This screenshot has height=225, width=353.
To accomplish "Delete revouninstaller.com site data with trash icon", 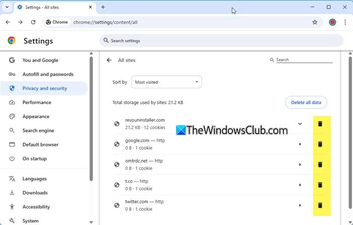I will (320, 124).
